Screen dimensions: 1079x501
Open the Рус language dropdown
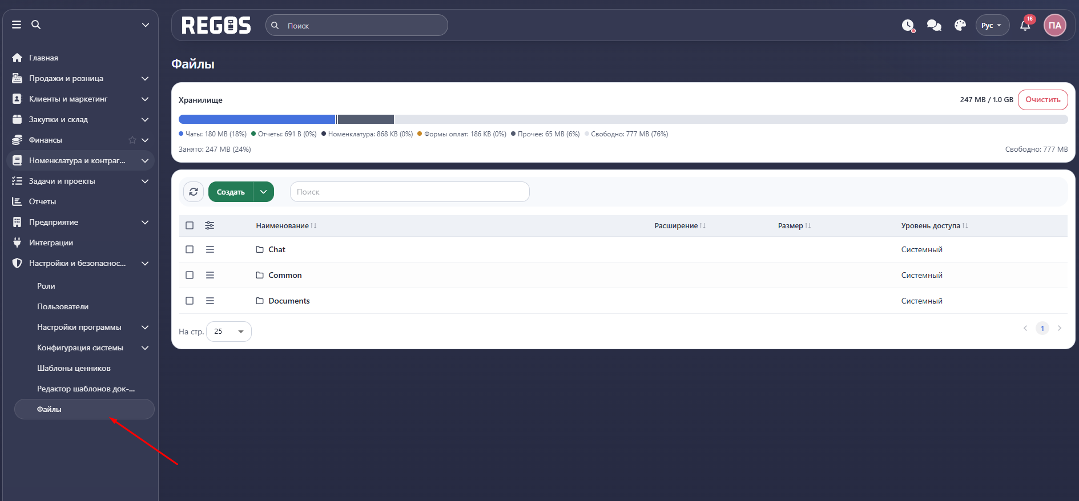[992, 26]
